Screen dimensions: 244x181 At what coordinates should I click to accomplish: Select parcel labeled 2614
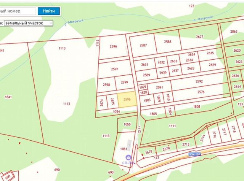pos(237,86)
